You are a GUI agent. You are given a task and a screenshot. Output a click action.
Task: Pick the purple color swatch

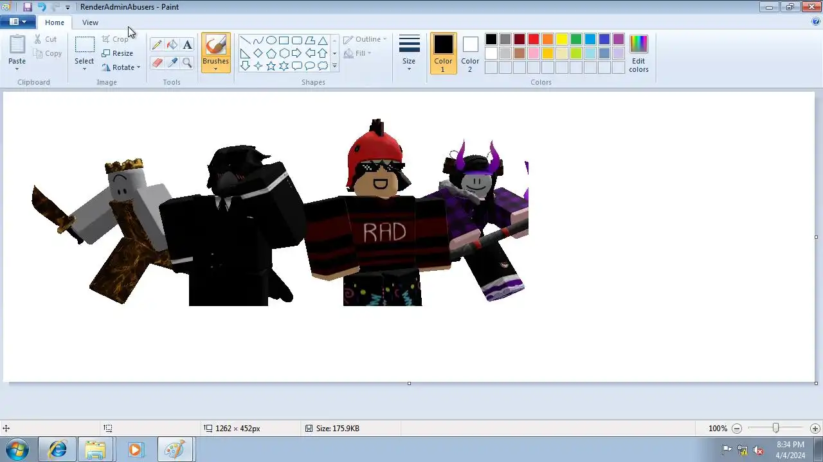point(619,40)
